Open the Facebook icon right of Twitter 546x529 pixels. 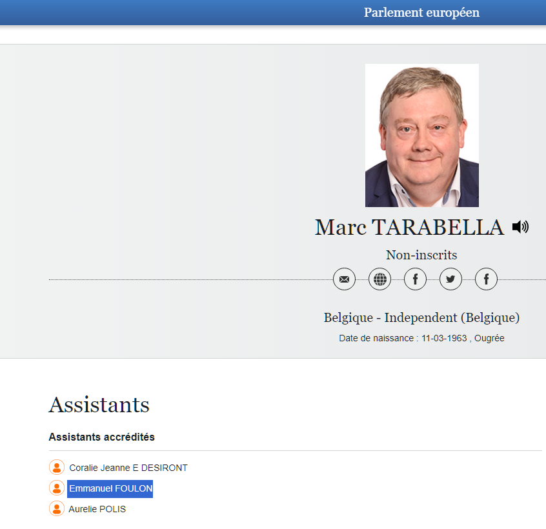click(x=486, y=279)
